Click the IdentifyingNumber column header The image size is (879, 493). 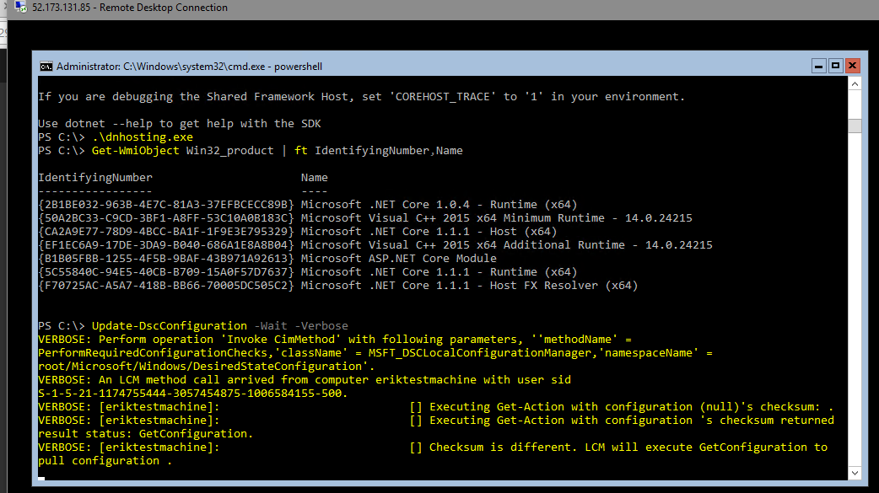point(93,177)
